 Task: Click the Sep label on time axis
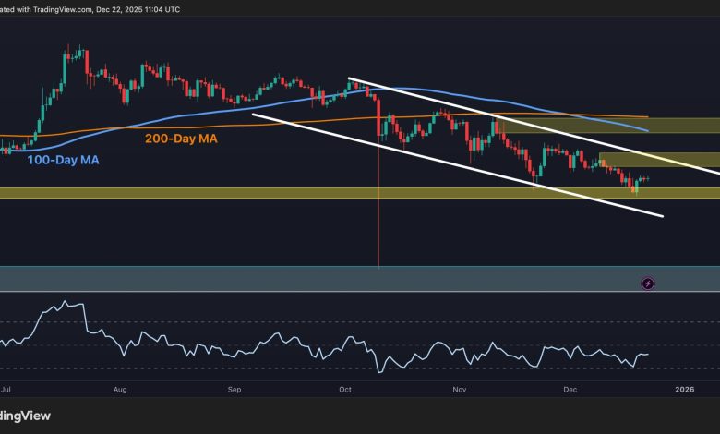click(234, 390)
